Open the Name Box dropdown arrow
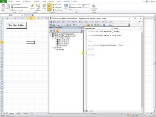 pos(23,15)
